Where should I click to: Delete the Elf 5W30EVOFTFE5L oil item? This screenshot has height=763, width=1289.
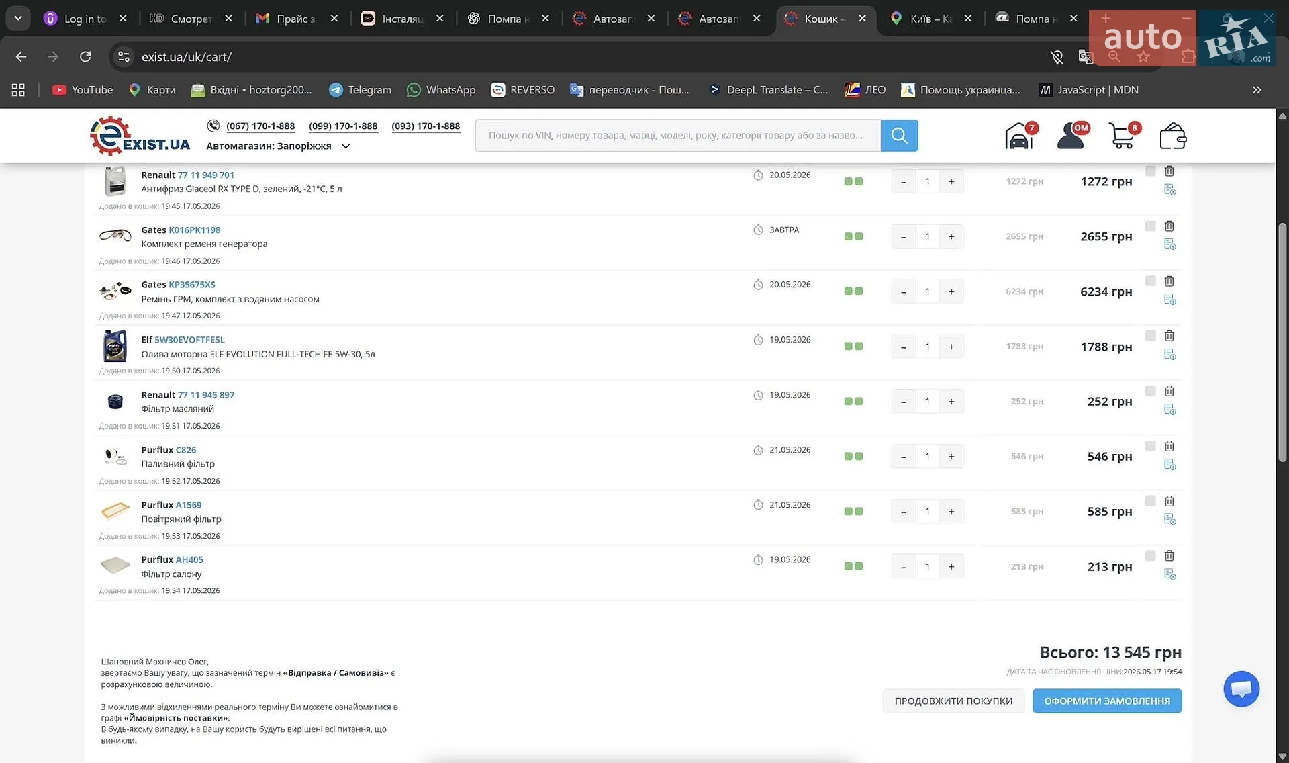pyautogui.click(x=1169, y=336)
